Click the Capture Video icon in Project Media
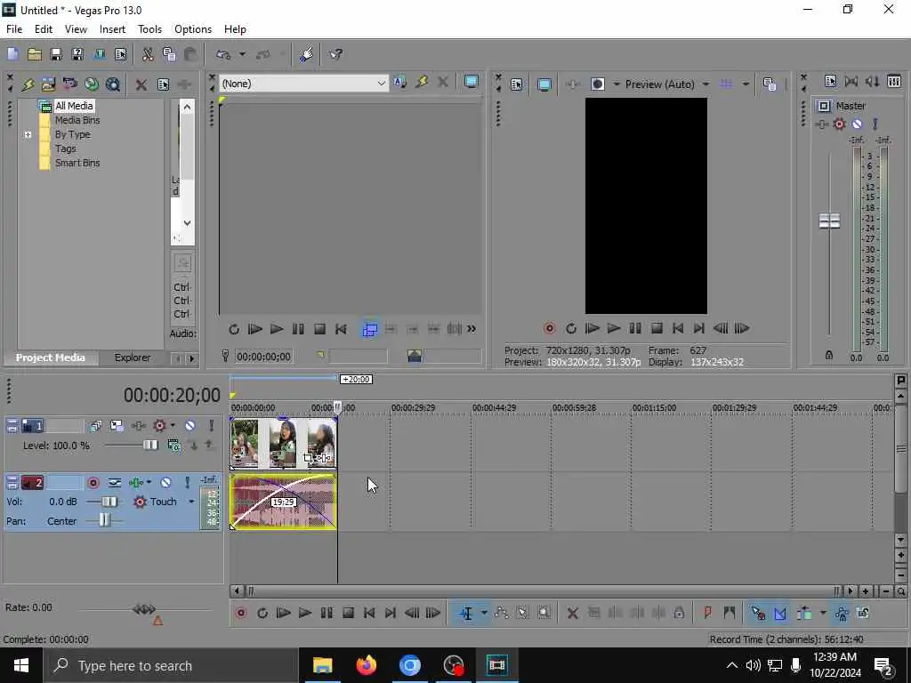911x683 pixels. coord(69,84)
